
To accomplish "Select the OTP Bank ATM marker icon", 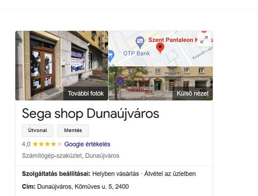I will (x=140, y=42).
